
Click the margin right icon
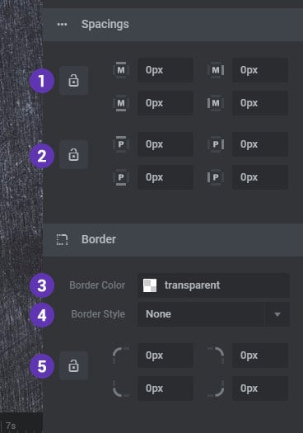point(216,70)
